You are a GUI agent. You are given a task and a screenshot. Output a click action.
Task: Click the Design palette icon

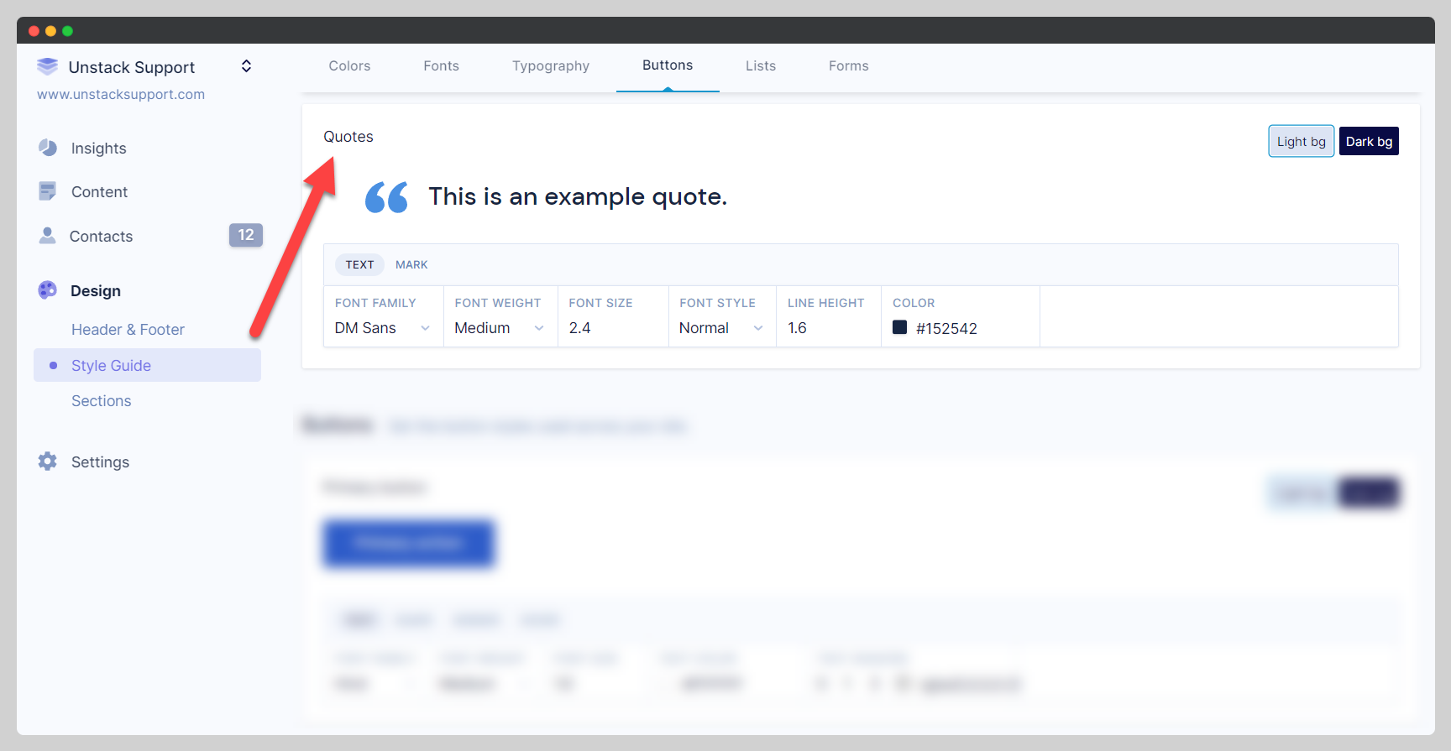48,290
